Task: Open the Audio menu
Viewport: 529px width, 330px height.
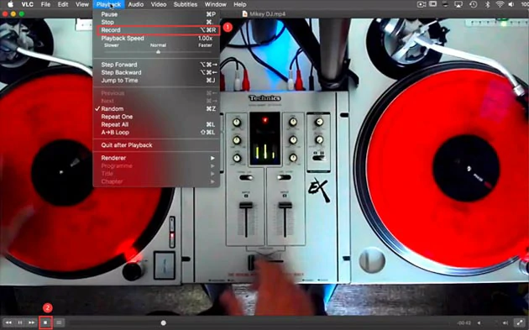Action: point(136,4)
